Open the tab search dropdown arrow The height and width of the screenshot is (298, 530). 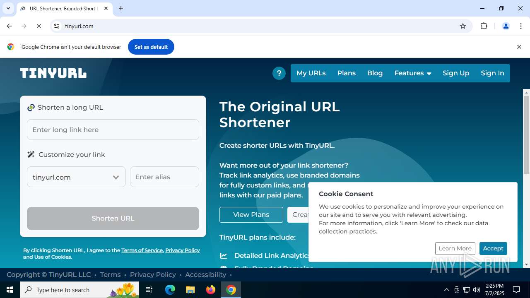click(x=8, y=8)
